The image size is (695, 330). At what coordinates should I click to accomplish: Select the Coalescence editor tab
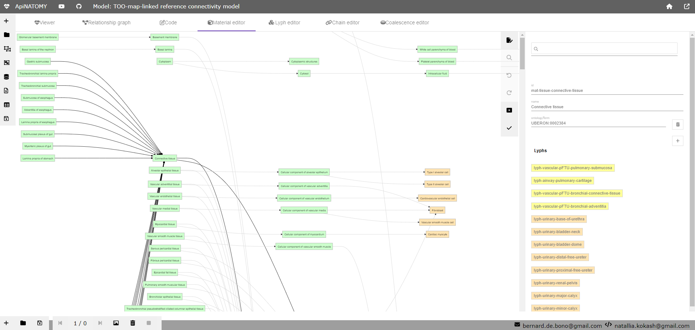405,23
